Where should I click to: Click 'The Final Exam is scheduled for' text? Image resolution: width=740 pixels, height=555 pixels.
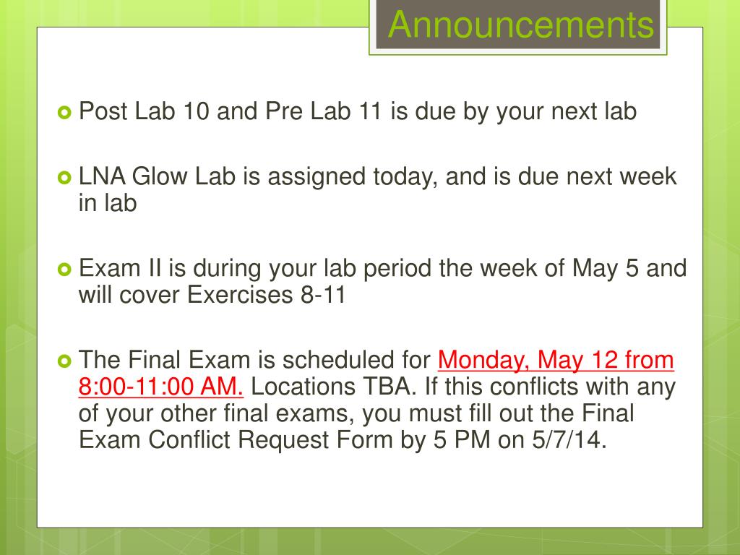[255, 360]
